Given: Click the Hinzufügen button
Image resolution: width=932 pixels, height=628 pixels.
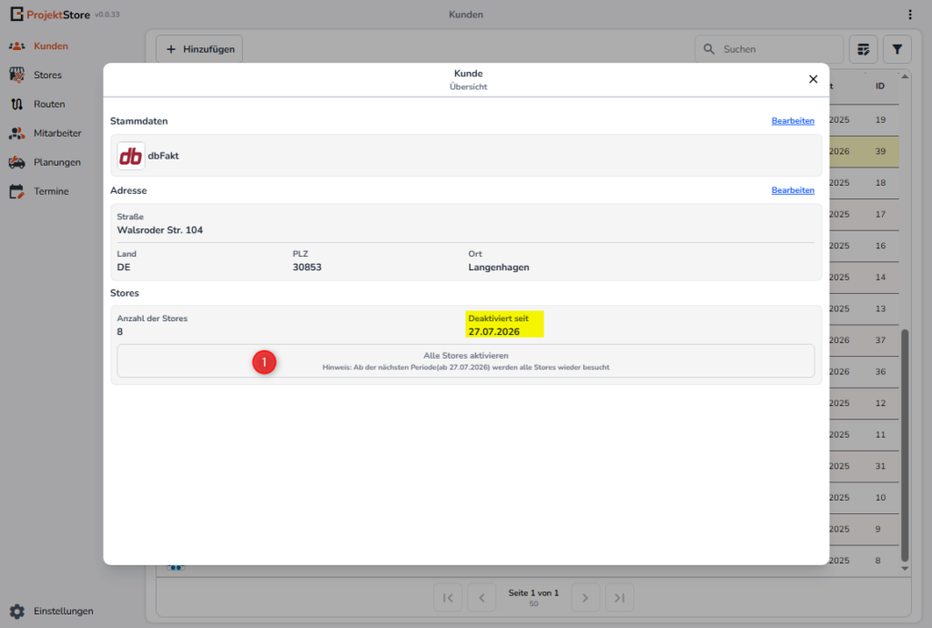Looking at the screenshot, I should (199, 49).
